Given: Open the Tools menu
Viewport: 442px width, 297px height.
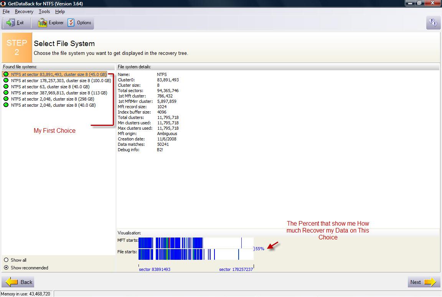Looking at the screenshot, I should [44, 12].
